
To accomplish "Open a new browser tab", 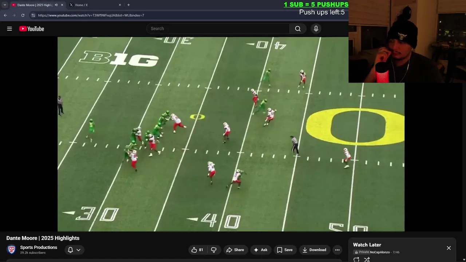I will tap(129, 5).
